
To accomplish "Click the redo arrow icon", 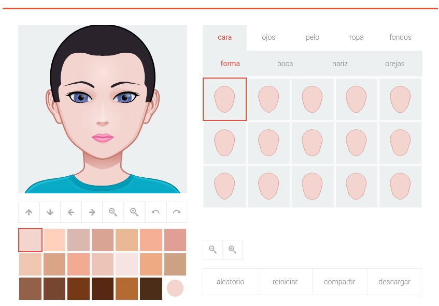I will click(x=177, y=212).
